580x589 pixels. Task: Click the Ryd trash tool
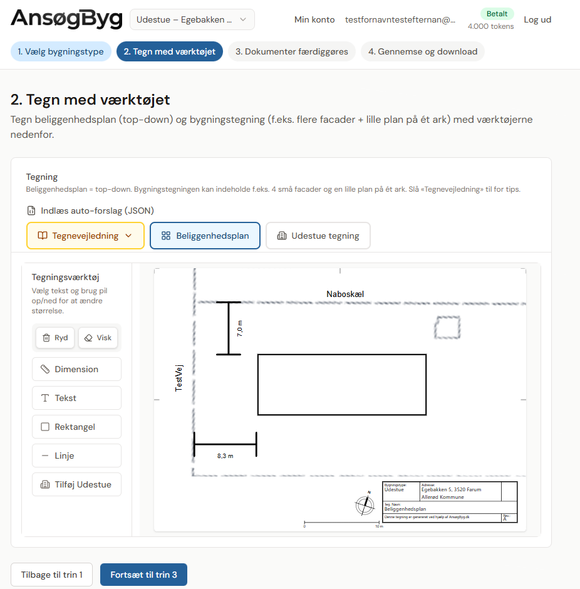pyautogui.click(x=54, y=337)
